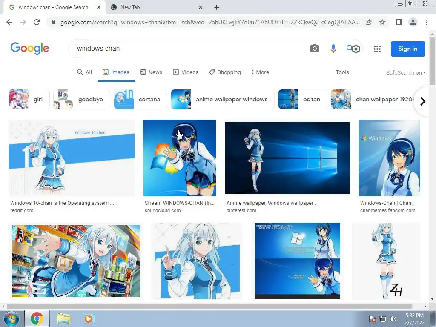
Task: Select the os tan suggestion chip
Action: (x=303, y=99)
